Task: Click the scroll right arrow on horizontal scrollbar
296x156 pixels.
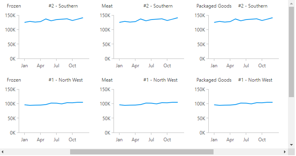Action: (285, 152)
